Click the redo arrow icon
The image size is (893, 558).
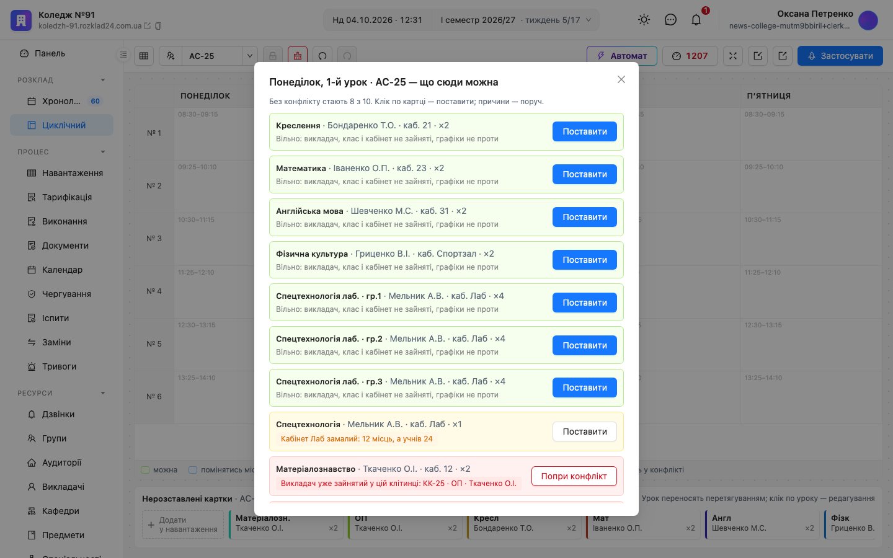[347, 56]
